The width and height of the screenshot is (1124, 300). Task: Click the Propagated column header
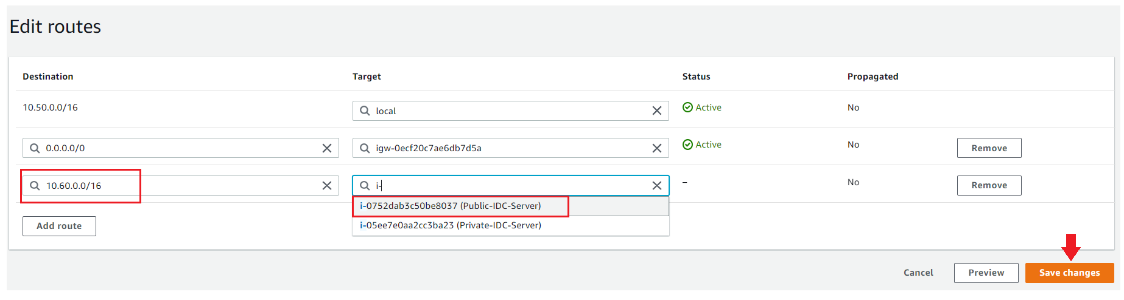(873, 77)
